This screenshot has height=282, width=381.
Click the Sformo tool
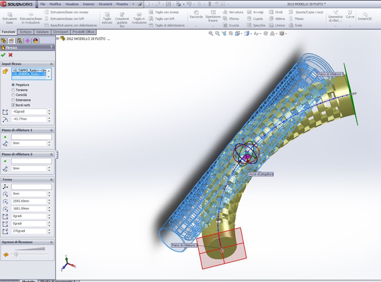pos(231,19)
